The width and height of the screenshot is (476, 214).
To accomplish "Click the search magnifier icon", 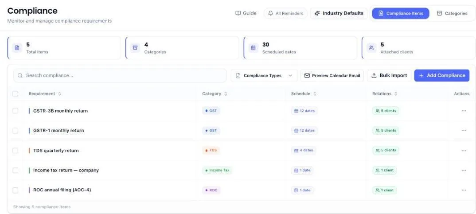I will 20,76.
